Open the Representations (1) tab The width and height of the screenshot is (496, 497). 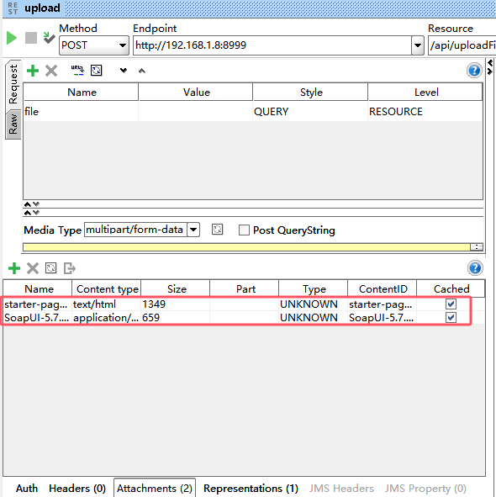pos(251,489)
